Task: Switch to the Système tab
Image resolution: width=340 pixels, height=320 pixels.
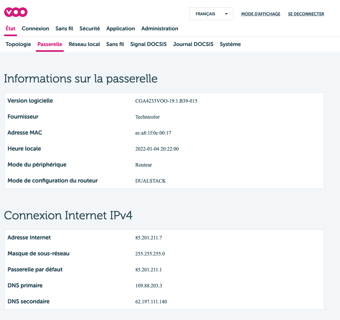Action: click(230, 44)
